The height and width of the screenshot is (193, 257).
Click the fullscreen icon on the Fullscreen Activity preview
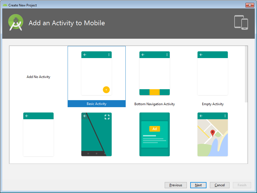pos(107,117)
